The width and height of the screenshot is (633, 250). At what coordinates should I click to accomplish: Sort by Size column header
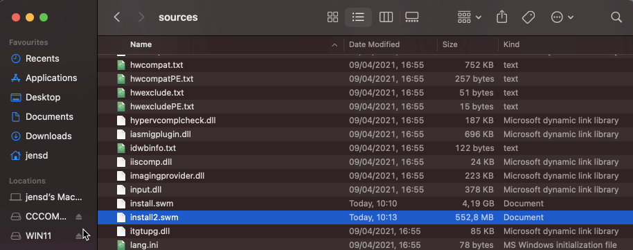pos(449,44)
